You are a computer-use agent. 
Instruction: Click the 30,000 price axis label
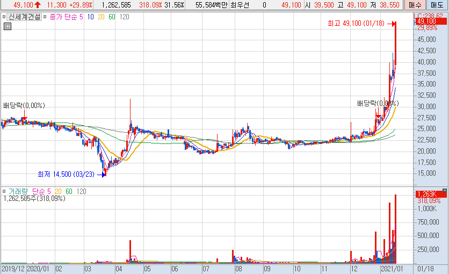(x=426, y=106)
